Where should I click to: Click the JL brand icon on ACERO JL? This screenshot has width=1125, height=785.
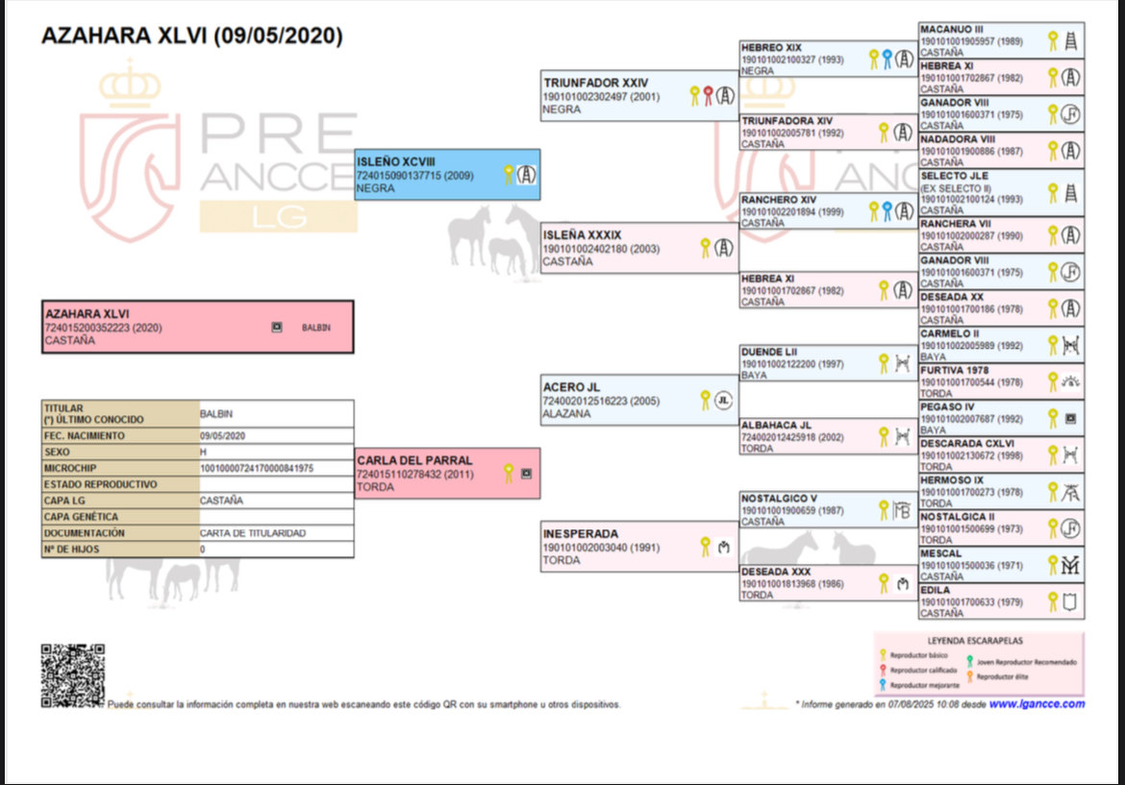pyautogui.click(x=723, y=400)
